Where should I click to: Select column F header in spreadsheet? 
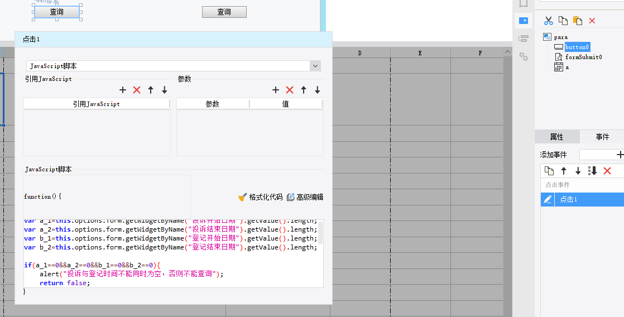point(480,53)
